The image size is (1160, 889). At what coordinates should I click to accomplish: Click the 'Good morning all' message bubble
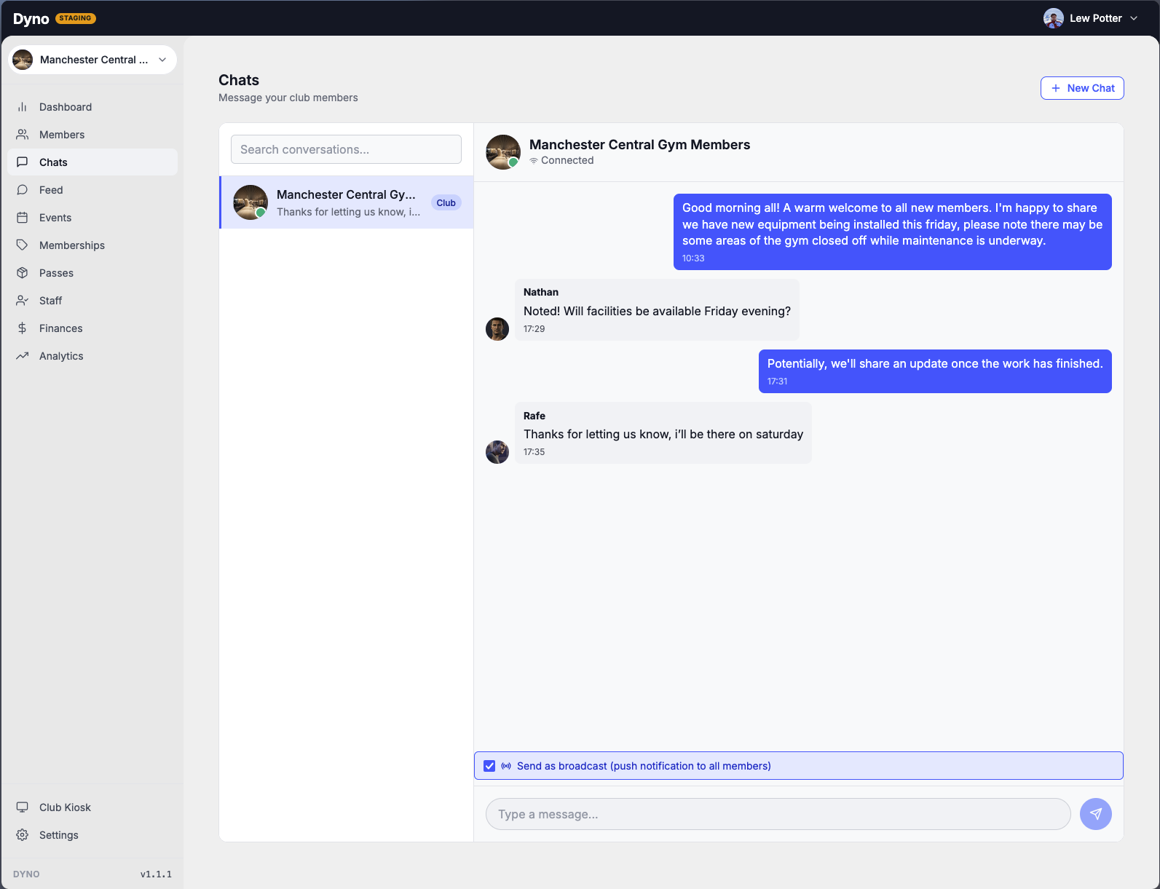(x=892, y=232)
